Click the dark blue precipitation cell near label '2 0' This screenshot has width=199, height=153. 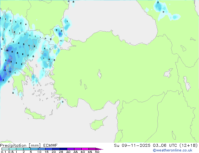(x=60, y=34)
